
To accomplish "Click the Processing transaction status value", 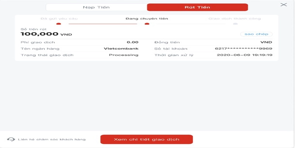I will pos(124,55).
